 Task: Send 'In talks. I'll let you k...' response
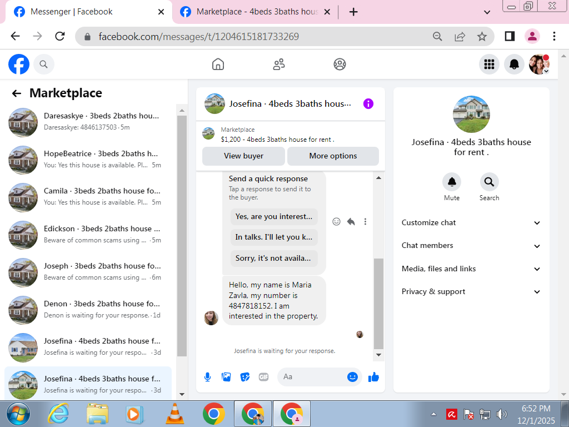click(x=273, y=237)
